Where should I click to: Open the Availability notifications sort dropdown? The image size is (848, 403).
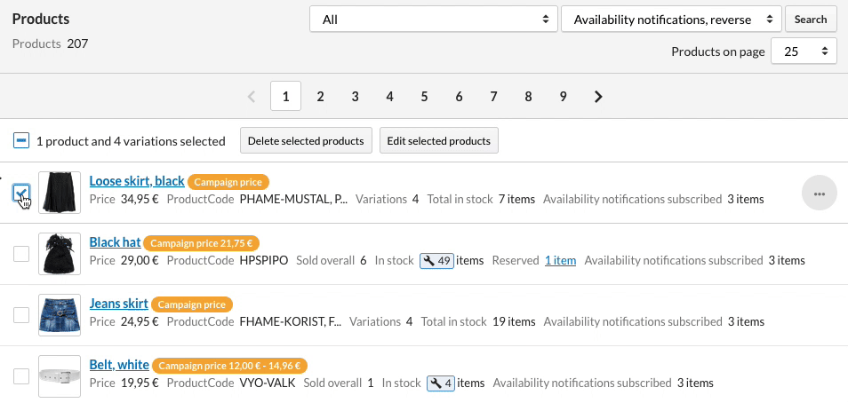[671, 20]
